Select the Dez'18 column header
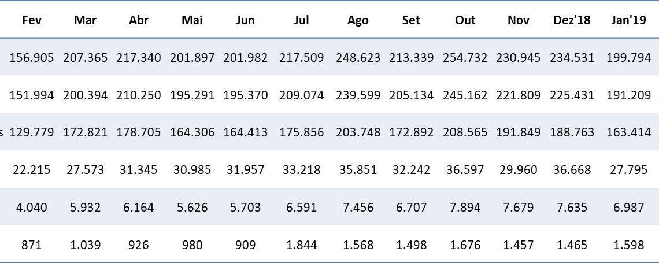659x263 pixels. [x=571, y=20]
